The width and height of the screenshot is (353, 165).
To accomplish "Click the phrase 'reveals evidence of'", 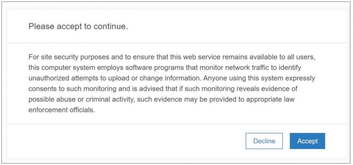I will click(267, 89).
